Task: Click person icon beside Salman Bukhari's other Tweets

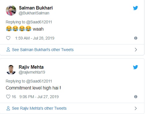Action: 8,50
